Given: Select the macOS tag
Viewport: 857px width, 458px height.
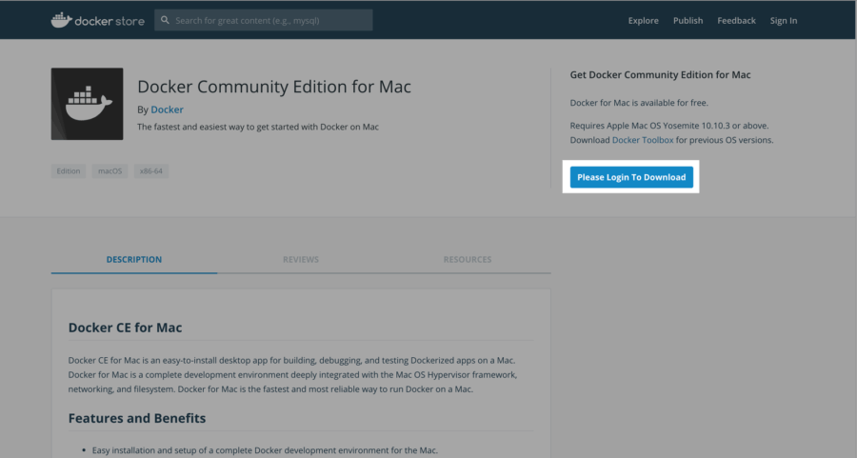Looking at the screenshot, I should (110, 171).
